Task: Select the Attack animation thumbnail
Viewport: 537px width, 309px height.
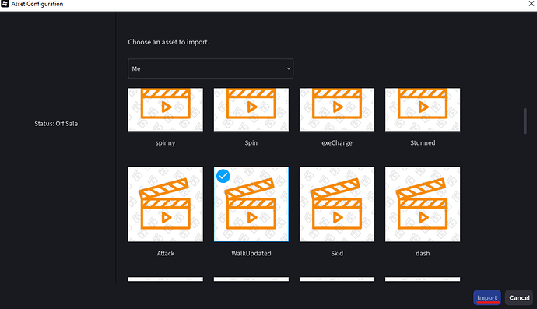Action: point(166,204)
